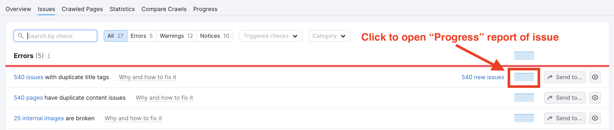The image size is (614, 130).
Task: Filter by Warnings 12
Action: [176, 36]
